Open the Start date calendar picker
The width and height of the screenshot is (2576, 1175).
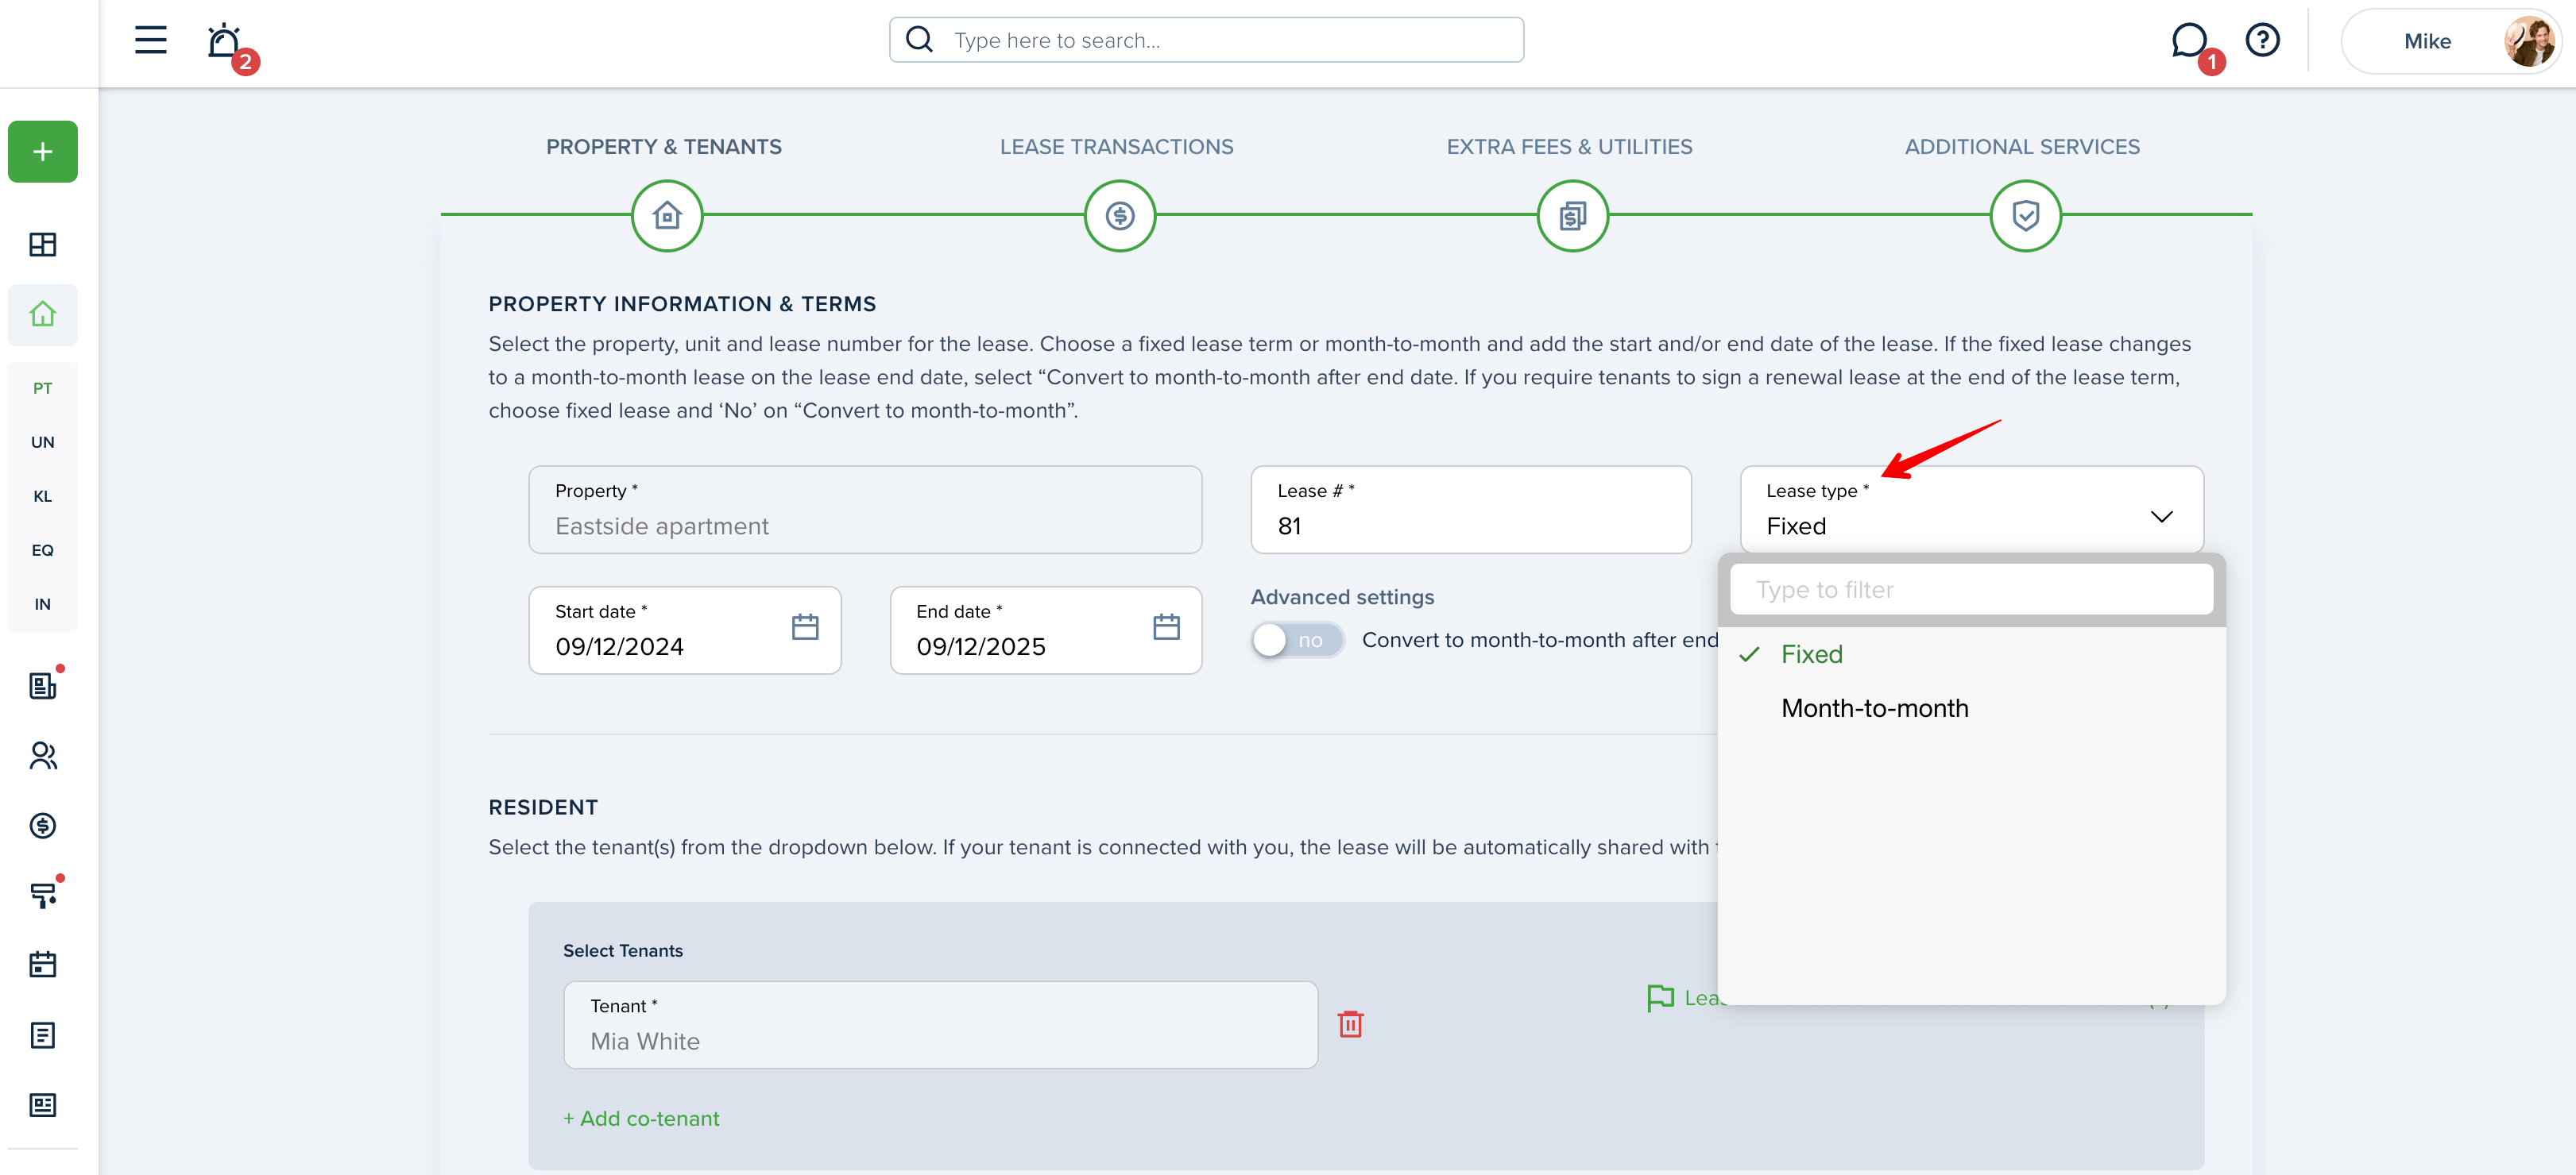pos(805,627)
